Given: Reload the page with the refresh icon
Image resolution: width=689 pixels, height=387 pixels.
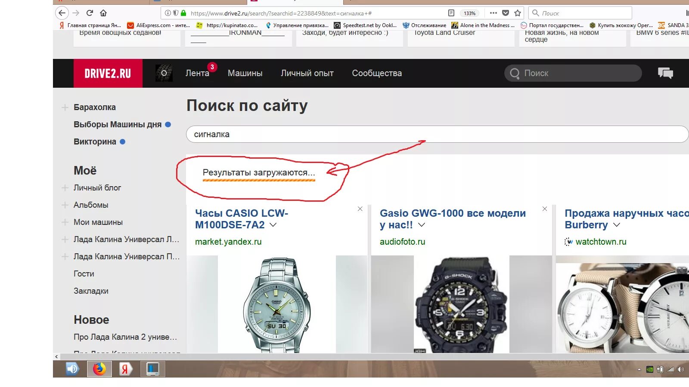Looking at the screenshot, I should click(x=89, y=13).
